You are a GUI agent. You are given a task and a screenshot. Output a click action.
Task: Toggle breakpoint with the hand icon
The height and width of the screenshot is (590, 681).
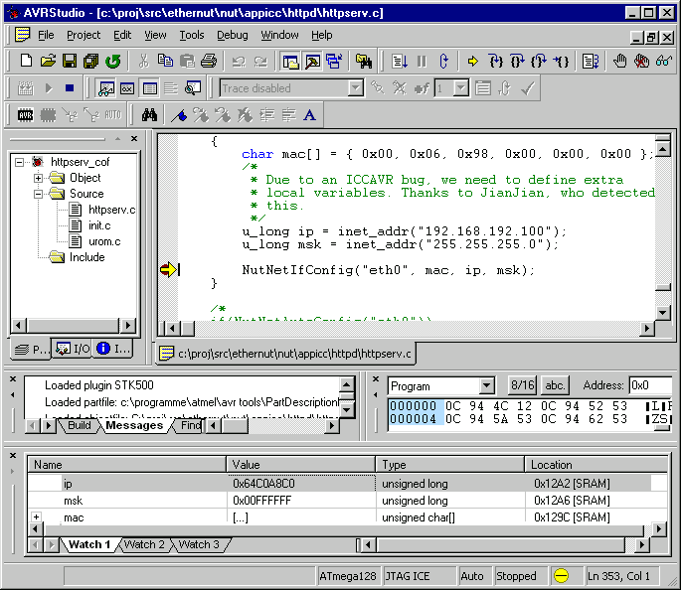point(619,62)
